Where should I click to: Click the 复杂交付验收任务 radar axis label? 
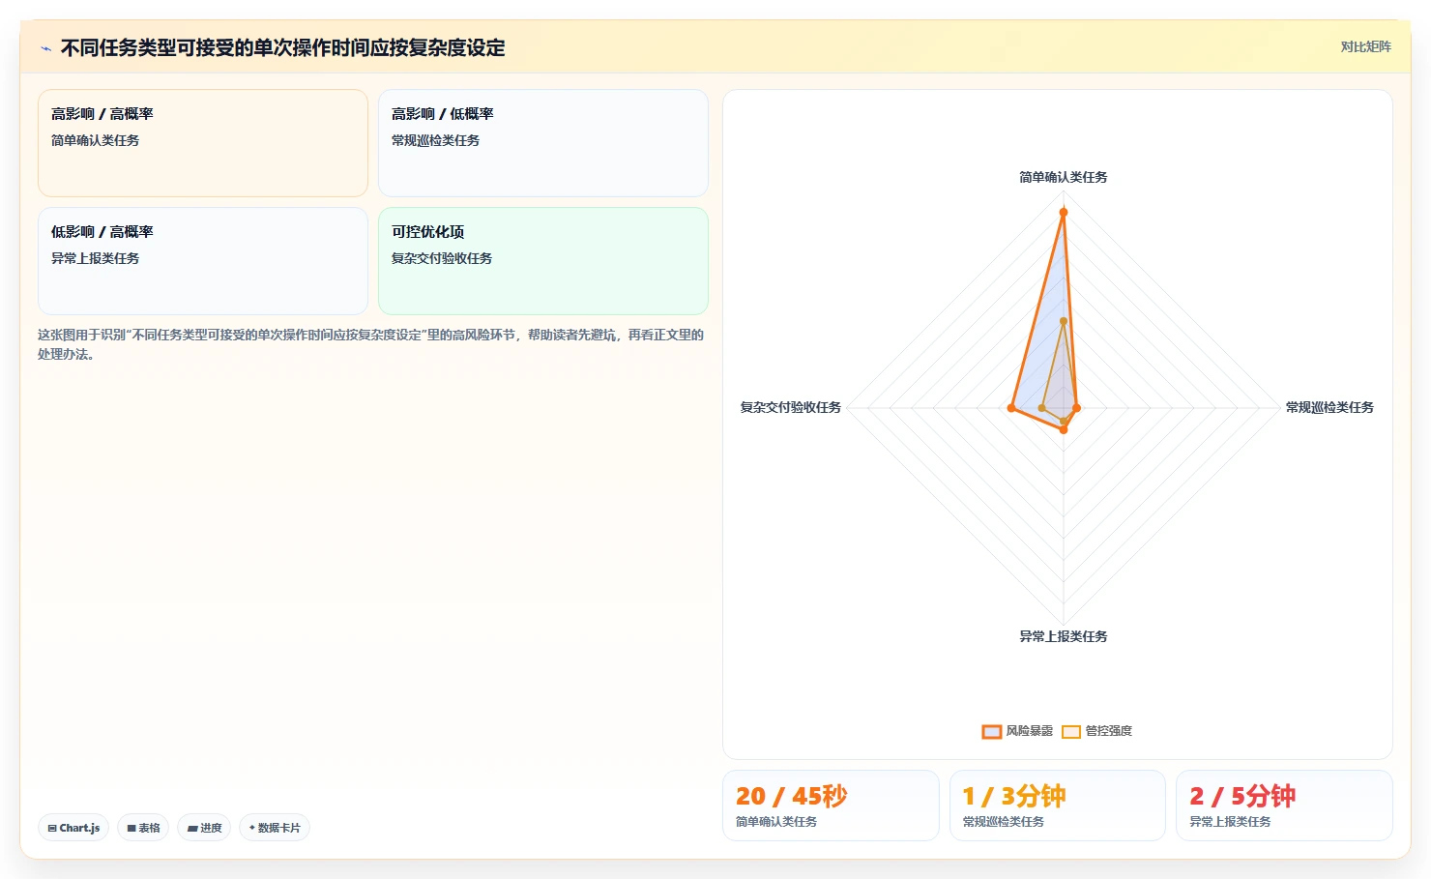[791, 407]
